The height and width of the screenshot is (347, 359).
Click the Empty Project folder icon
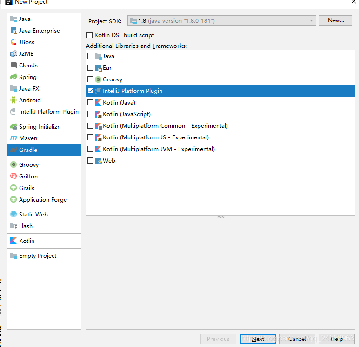coord(14,256)
